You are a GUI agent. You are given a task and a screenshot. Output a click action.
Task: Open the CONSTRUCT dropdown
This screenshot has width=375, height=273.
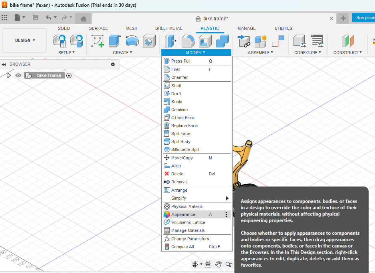coord(347,53)
